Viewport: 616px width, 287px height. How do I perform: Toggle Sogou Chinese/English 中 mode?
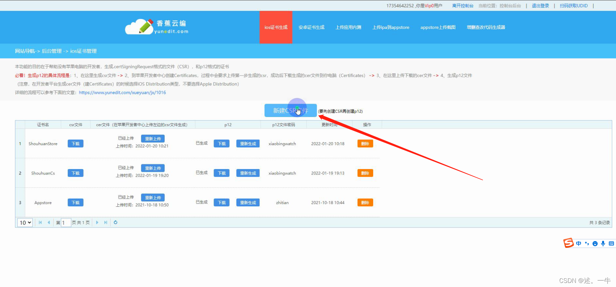(579, 243)
